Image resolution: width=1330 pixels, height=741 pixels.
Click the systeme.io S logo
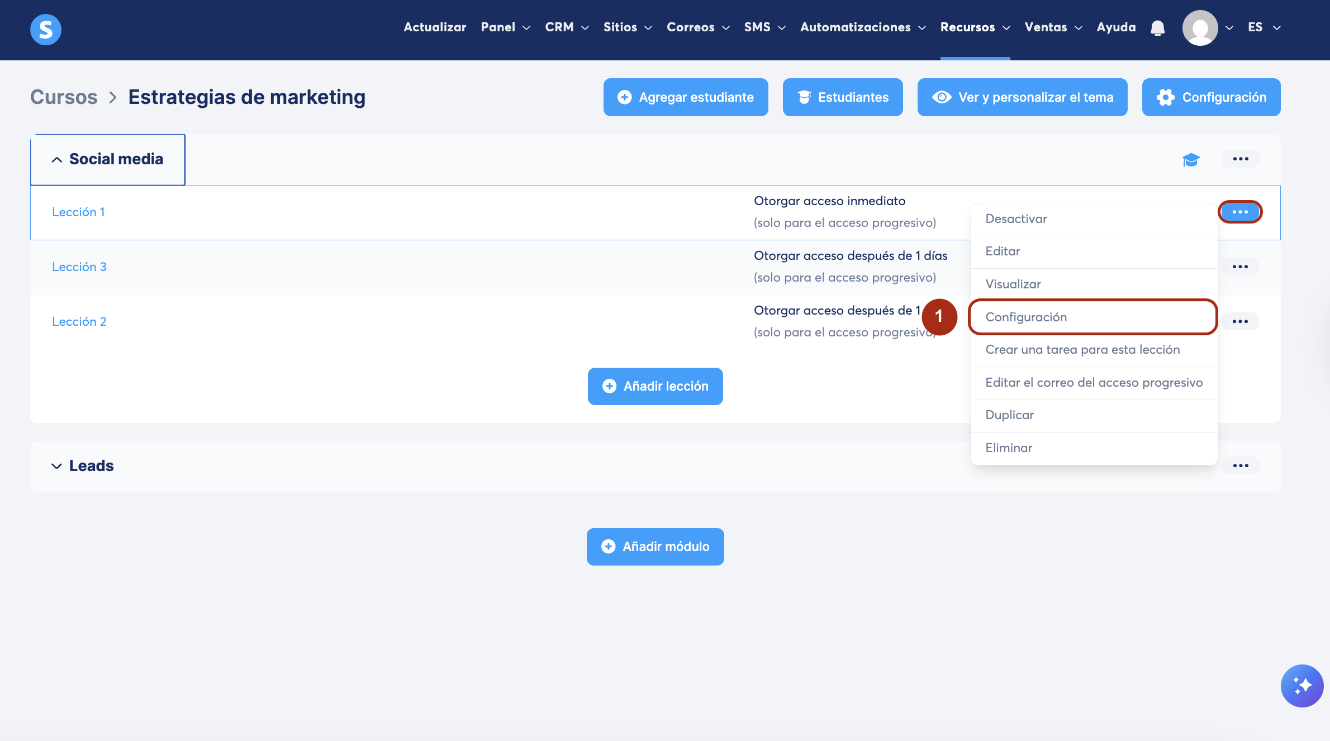45,29
